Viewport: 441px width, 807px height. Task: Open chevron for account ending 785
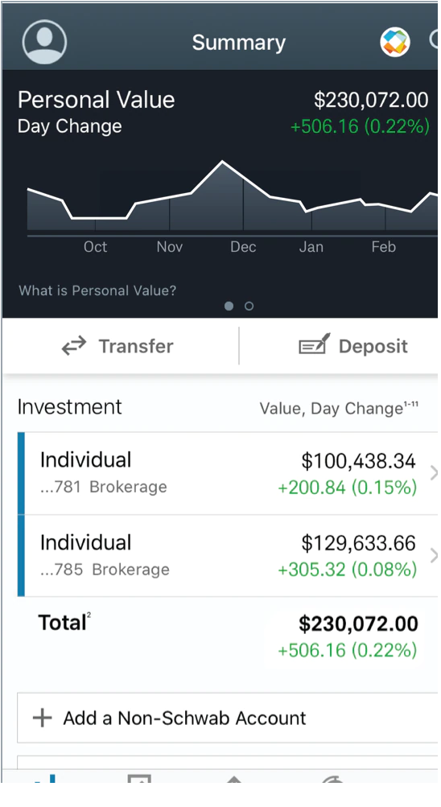tap(433, 556)
